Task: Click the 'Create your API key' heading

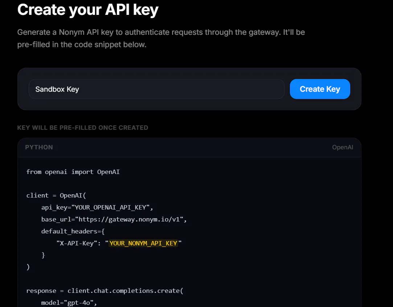Action: [88, 10]
